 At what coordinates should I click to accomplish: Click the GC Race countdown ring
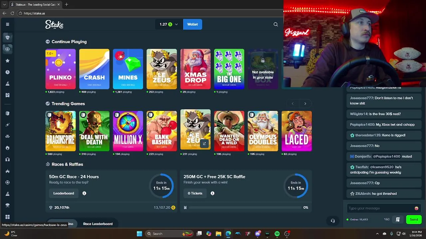pos(161,186)
